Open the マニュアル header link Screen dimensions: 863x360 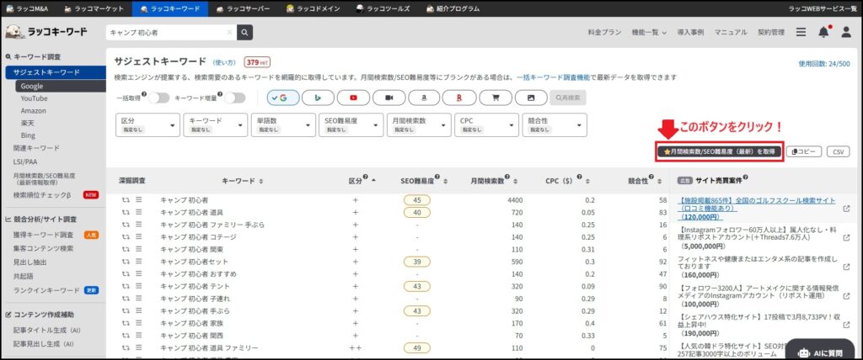coord(731,33)
